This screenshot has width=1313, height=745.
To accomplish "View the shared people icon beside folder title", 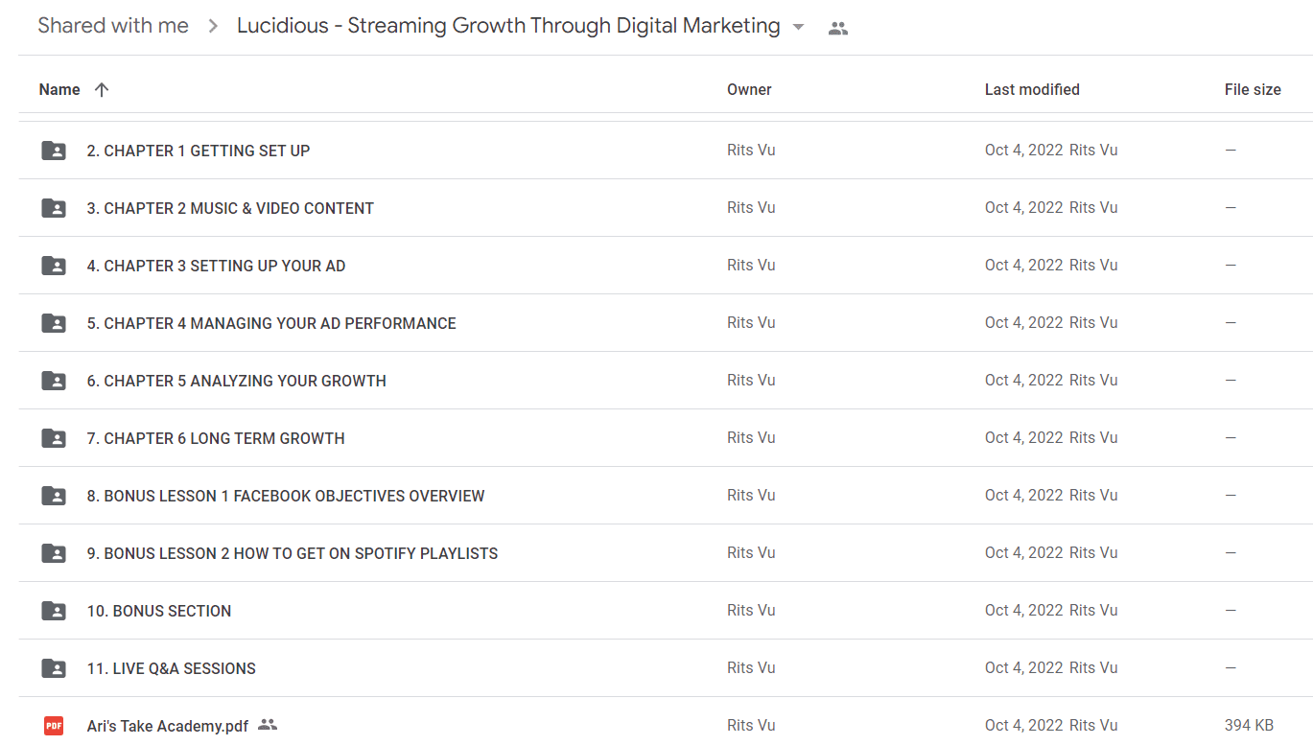I will tap(838, 29).
